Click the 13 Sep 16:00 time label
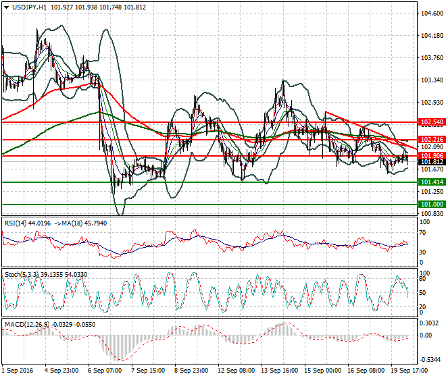The image size is (446, 378). pos(276,371)
